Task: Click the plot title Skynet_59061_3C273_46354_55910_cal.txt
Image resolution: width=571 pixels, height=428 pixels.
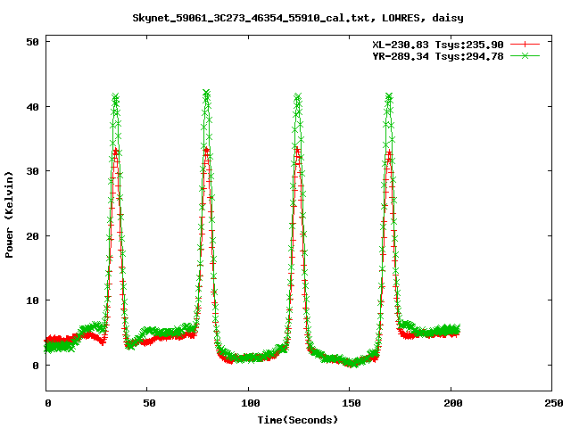Action: point(298,18)
